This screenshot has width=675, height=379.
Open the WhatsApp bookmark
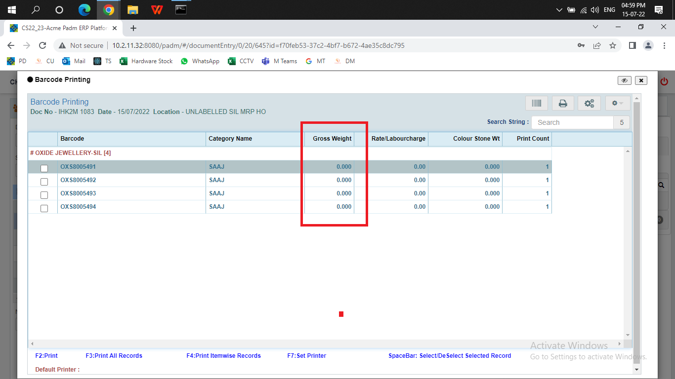(200, 61)
